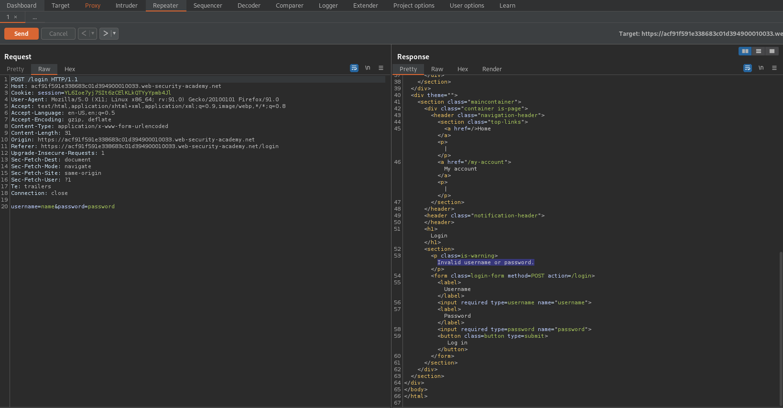The height and width of the screenshot is (408, 783).
Task: Toggle non-printable characters (\n) in Response panel
Action: tap(761, 68)
